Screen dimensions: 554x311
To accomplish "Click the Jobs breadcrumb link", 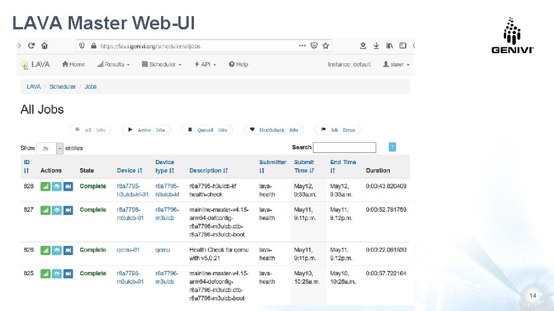I will 91,87.
